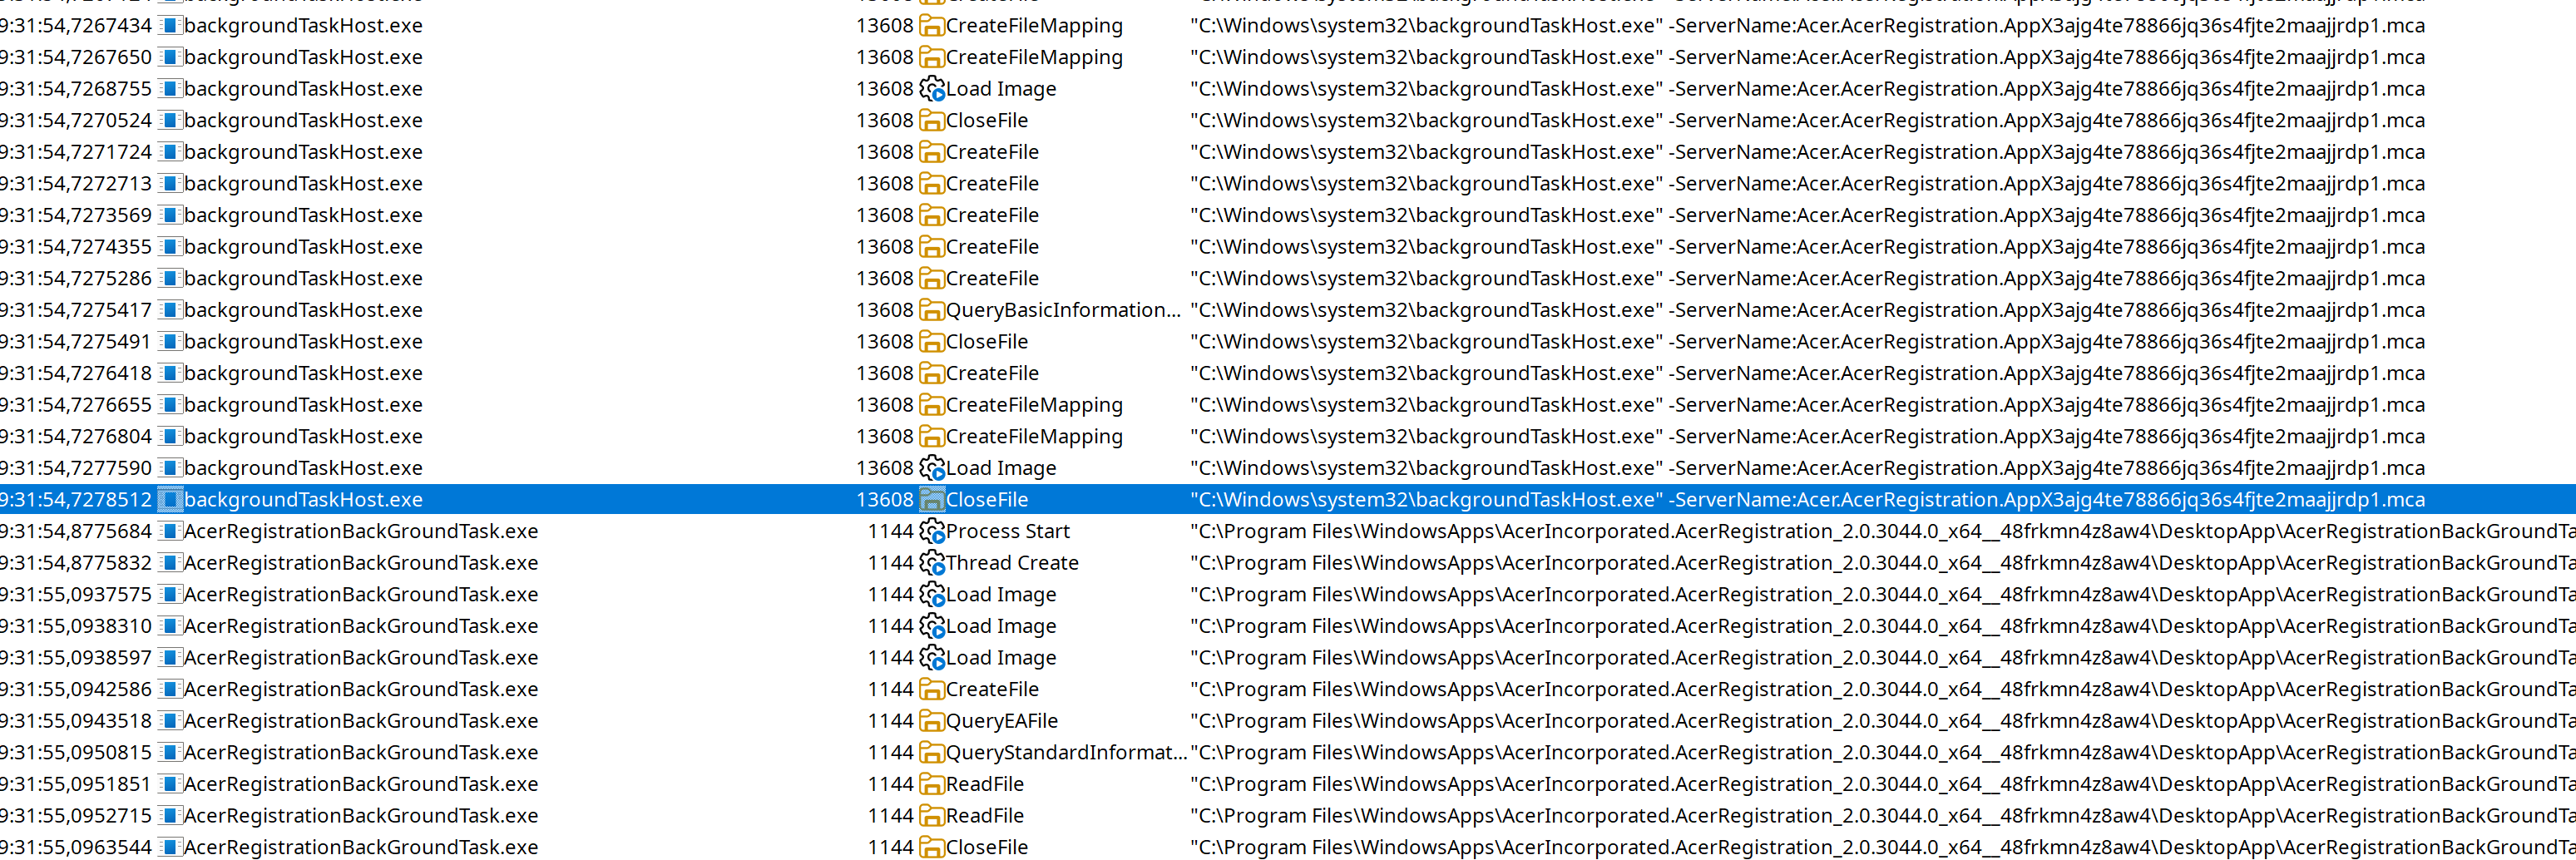Click the Load Image icon in the 9:31:55,0937575 row
Viewport: 2576px width, 860px height.
click(x=932, y=595)
